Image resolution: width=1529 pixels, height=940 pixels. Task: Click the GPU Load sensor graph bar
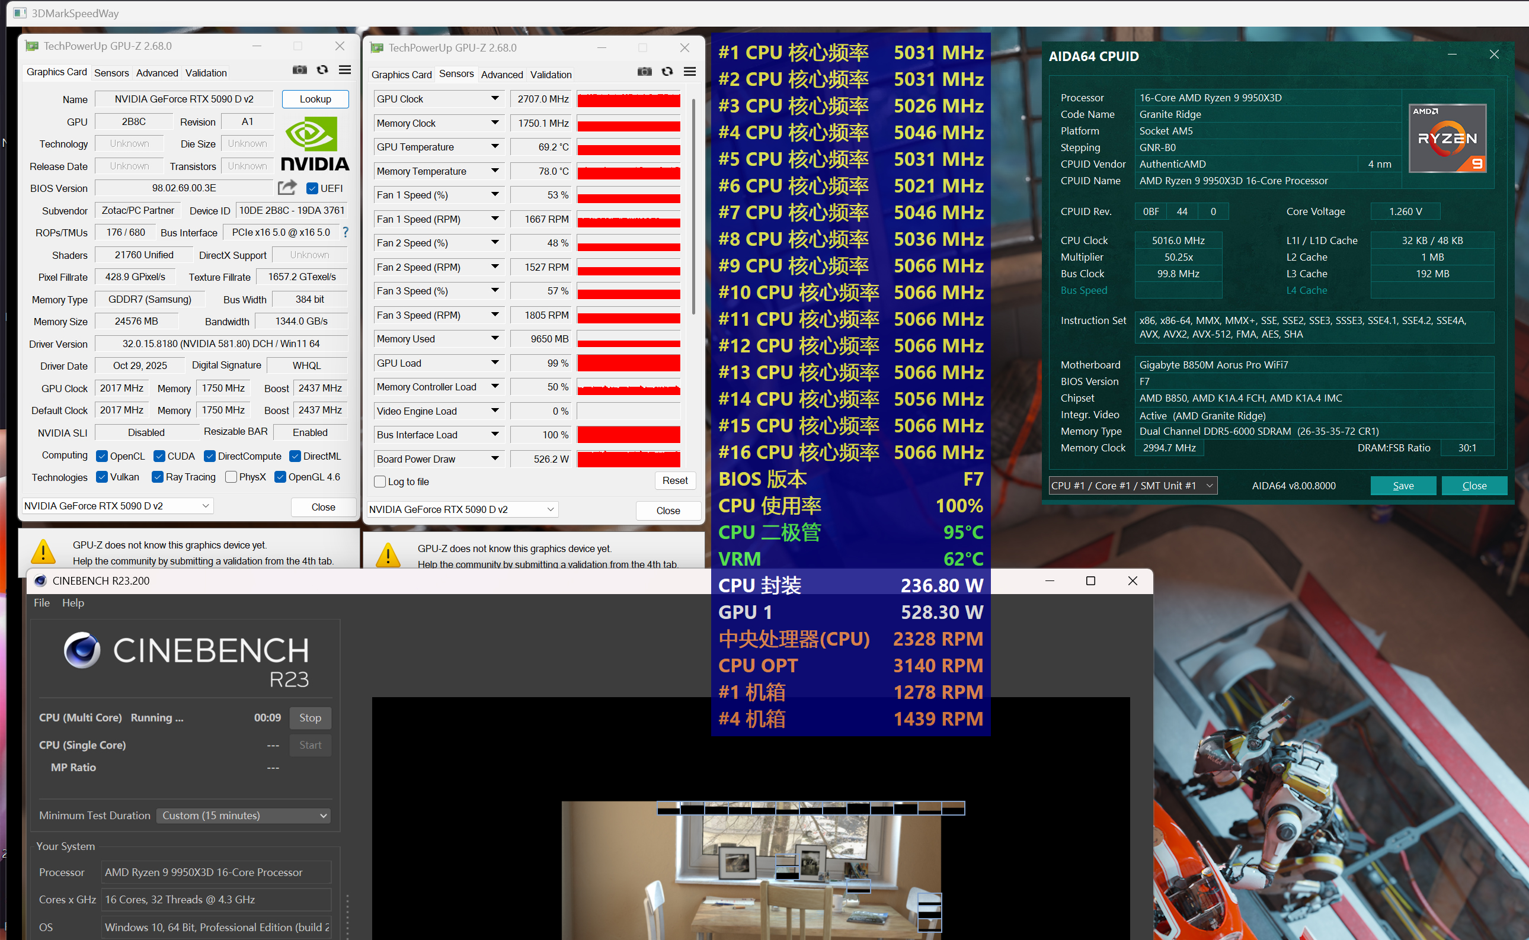point(628,362)
